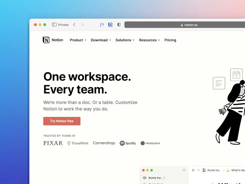Collapse the sidebar in the Acme demo window

click(184, 170)
